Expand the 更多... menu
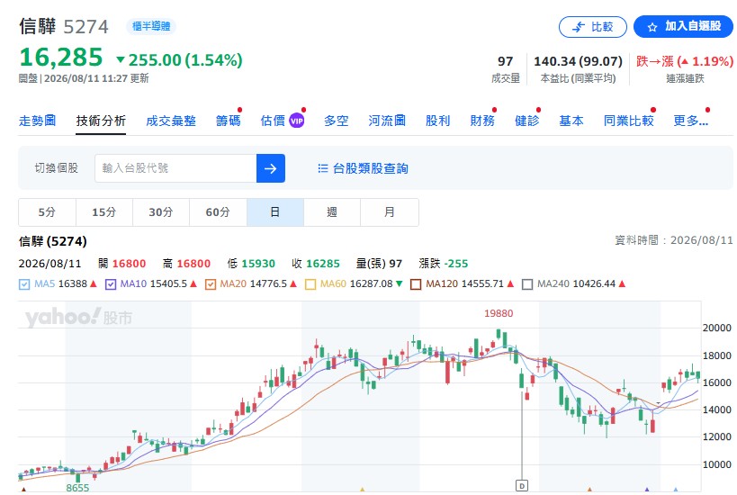 click(x=690, y=121)
